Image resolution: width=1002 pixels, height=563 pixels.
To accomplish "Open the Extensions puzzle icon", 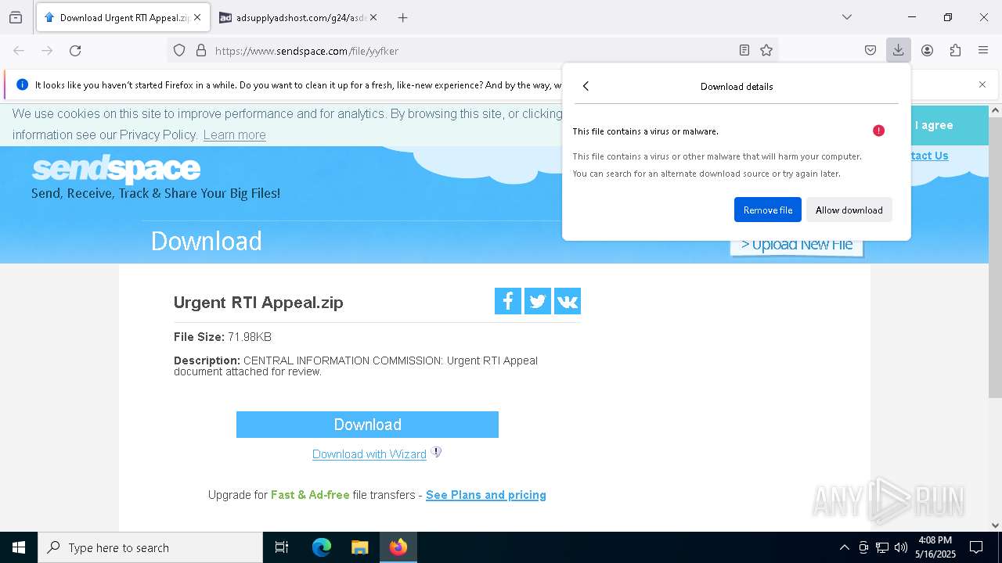I will [955, 51].
